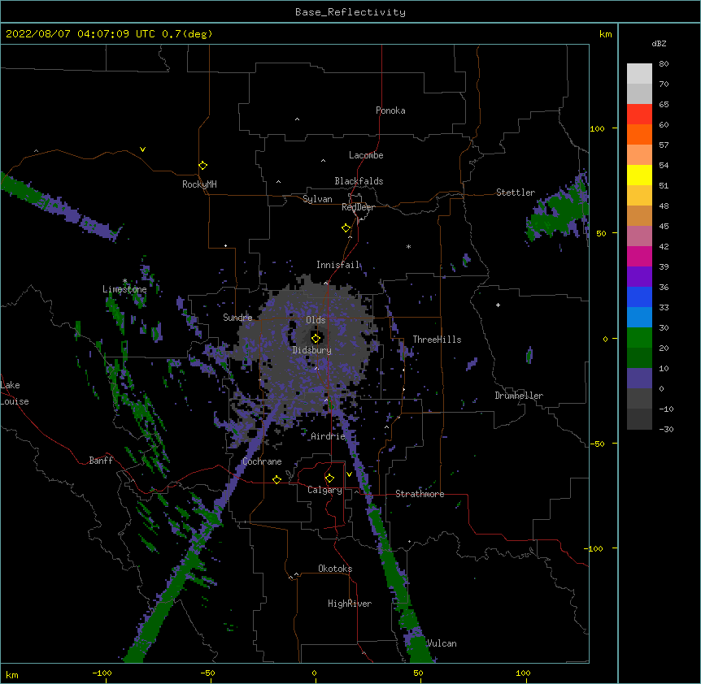Screen dimensions: 701x684
Task: Click the Ponoka city label
Action: [x=390, y=110]
